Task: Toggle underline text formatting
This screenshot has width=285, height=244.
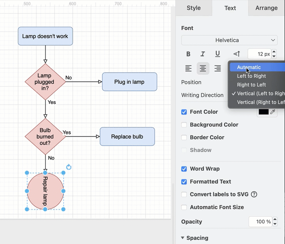Action: [x=217, y=54]
